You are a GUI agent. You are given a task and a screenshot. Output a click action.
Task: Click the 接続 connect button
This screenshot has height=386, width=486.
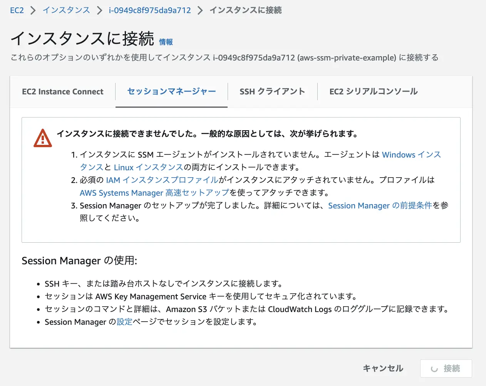[446, 369]
